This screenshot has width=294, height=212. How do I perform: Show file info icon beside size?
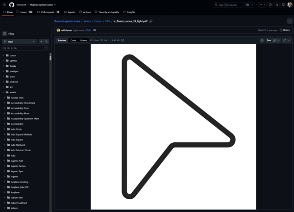coord(122,40)
